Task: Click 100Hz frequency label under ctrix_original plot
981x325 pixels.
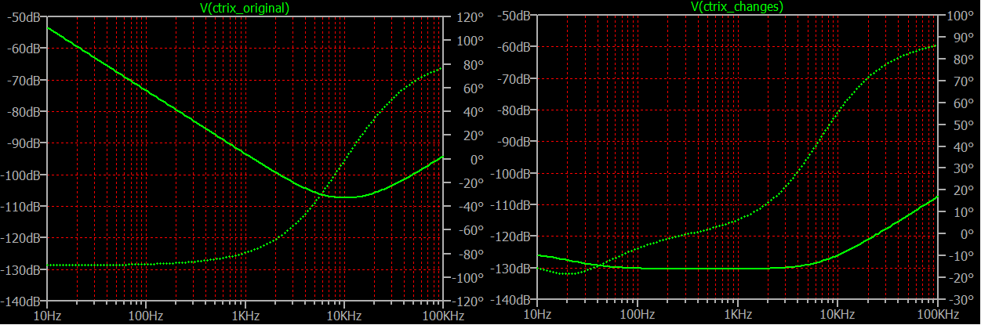Action: coord(146,315)
